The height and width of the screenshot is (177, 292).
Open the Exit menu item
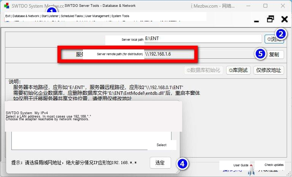(8, 16)
